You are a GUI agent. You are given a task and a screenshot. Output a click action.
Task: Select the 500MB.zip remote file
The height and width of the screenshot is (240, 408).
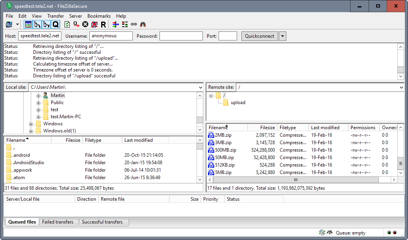pos(224,150)
